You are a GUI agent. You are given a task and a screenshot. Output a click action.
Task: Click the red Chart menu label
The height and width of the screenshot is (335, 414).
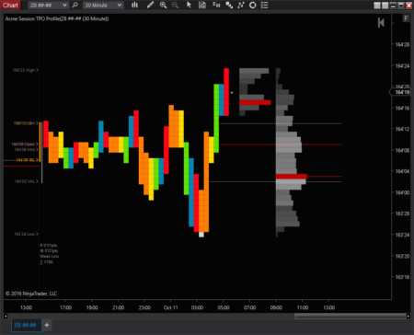tap(10, 6)
